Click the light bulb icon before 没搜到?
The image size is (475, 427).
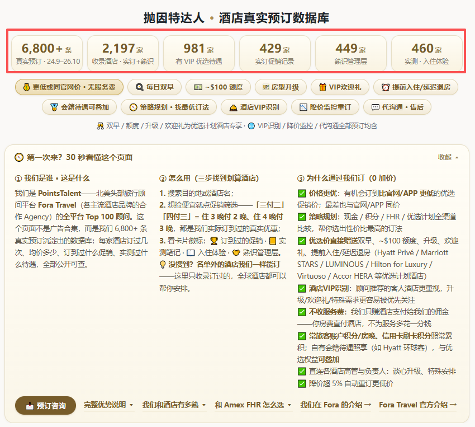click(x=163, y=265)
